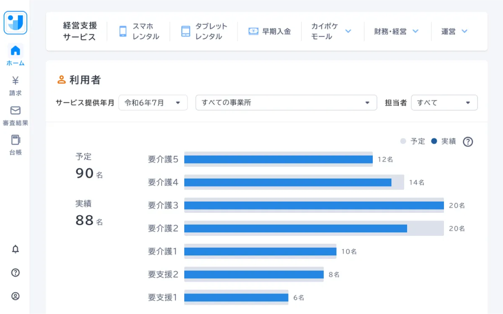
Task: Click the chart help question mark icon
Action: point(468,142)
